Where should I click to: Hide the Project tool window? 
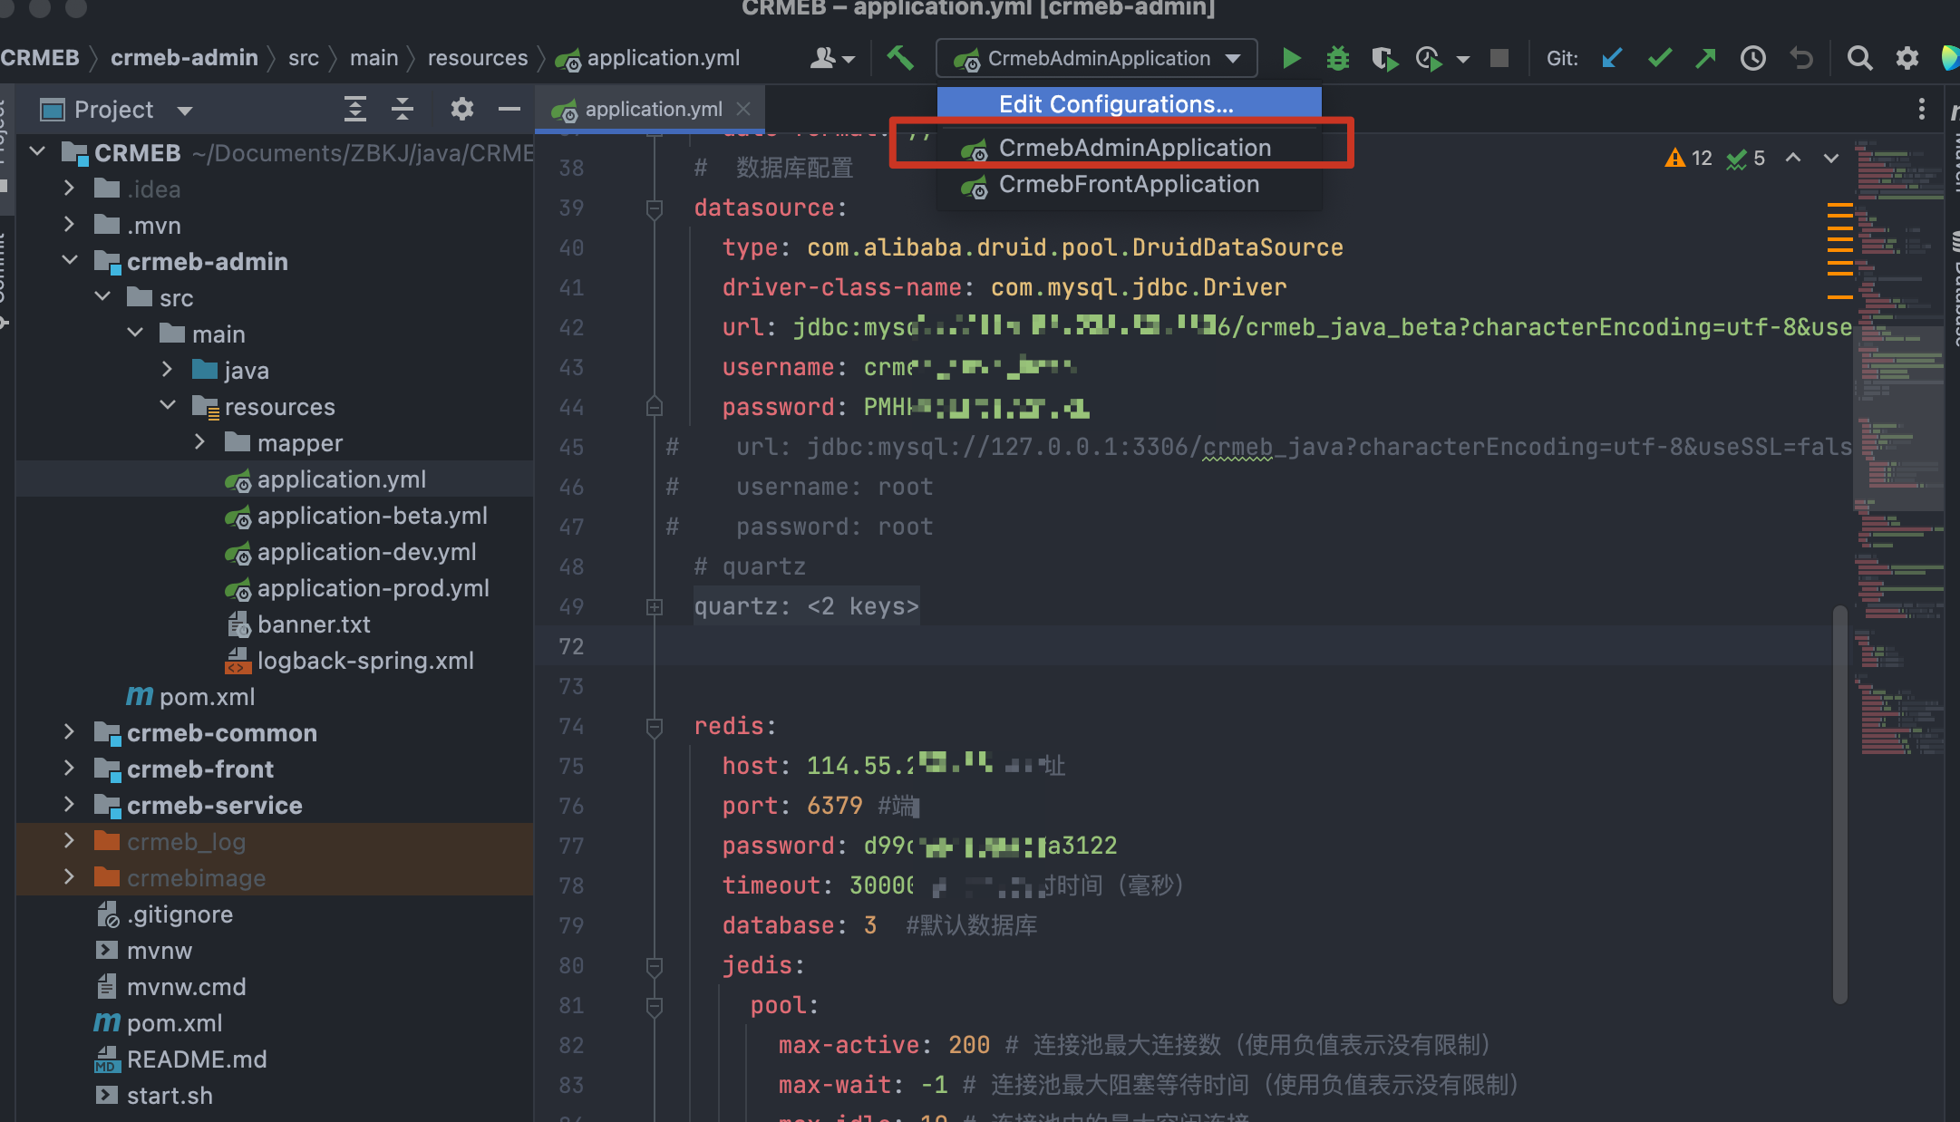[509, 109]
